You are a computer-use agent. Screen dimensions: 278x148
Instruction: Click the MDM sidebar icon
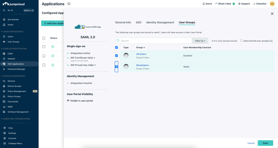pyautogui.click(x=4, y=107)
